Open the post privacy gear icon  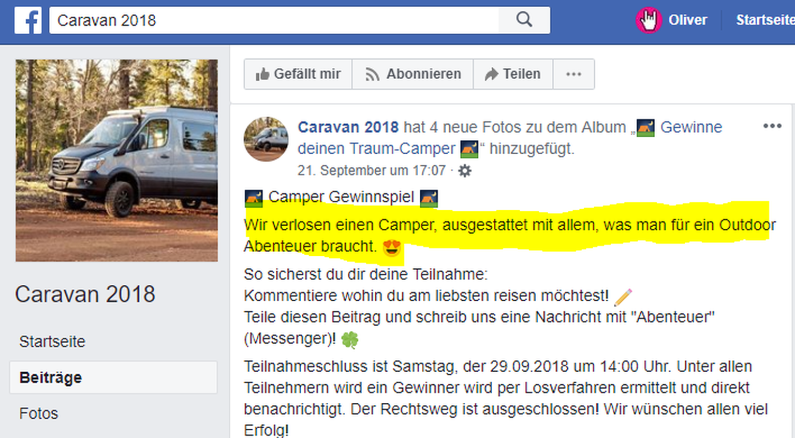(x=465, y=170)
